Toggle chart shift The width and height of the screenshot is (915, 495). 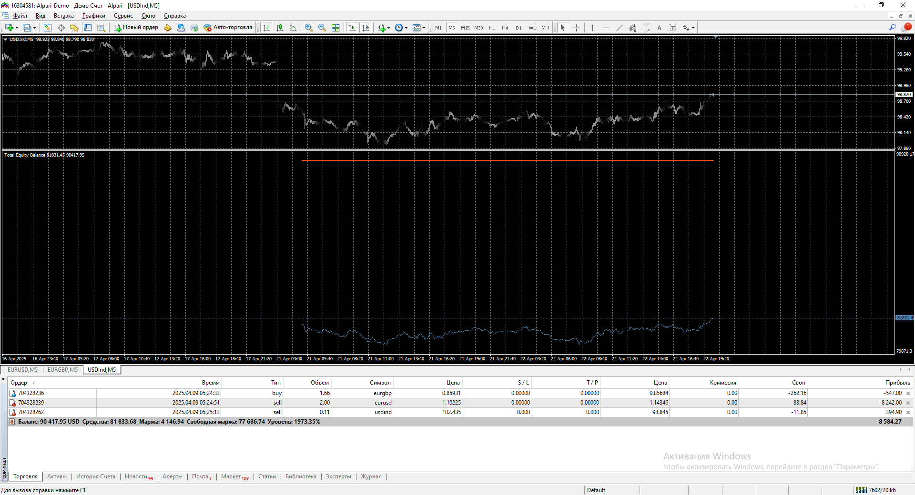click(x=366, y=28)
